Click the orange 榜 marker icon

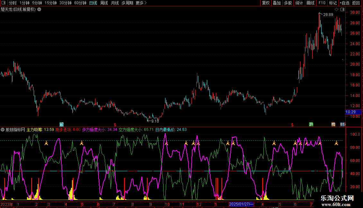tap(333, 124)
